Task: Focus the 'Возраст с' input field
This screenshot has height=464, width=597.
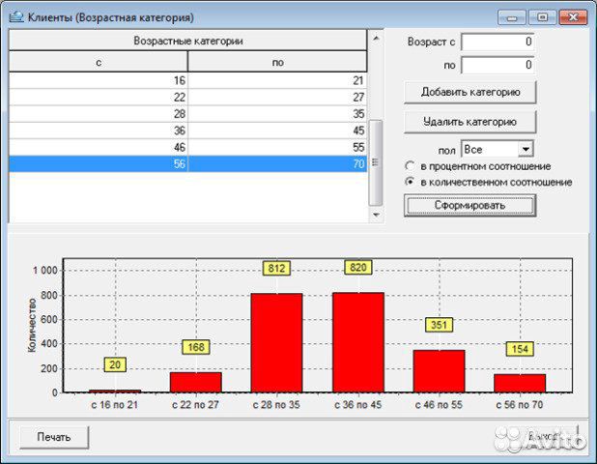Action: coord(497,42)
